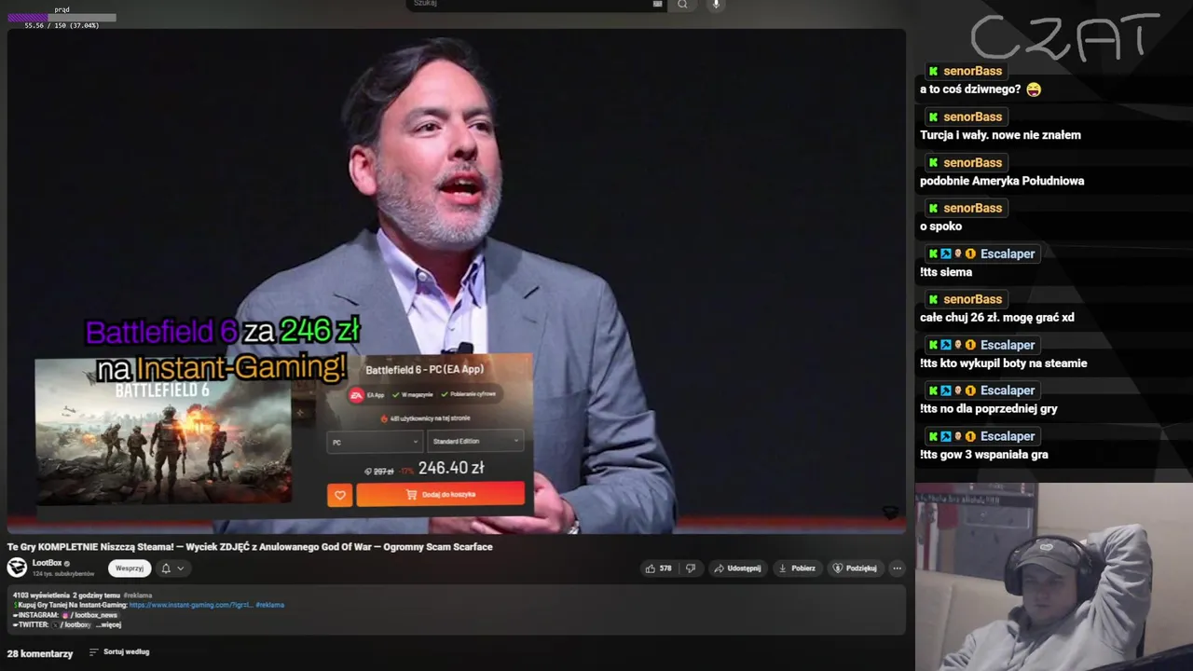Click chat message 'całe chuj 26 zł. mogę grać xd'
1193x671 pixels.
coord(996,318)
